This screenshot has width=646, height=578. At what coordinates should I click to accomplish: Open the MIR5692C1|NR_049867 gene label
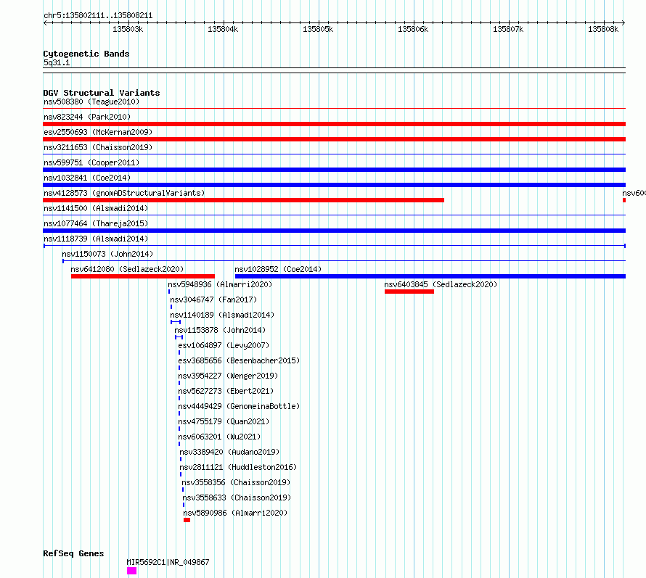click(168, 562)
